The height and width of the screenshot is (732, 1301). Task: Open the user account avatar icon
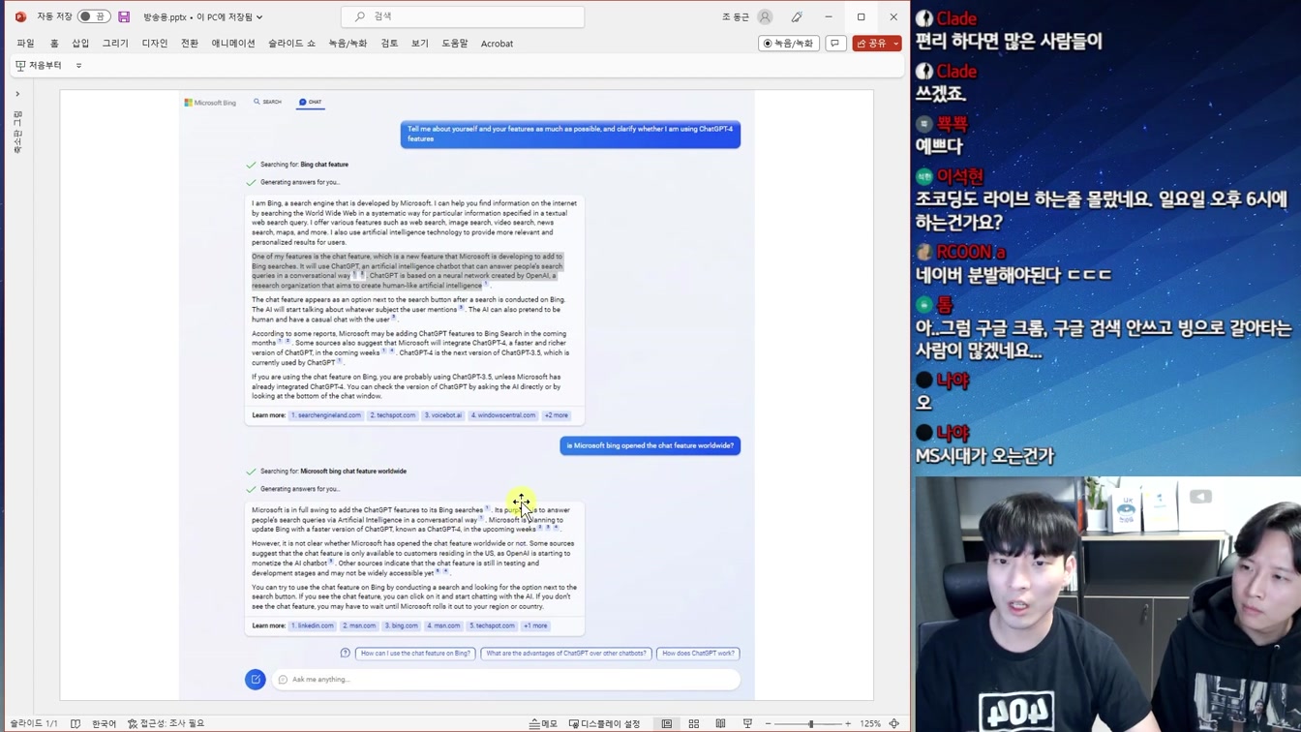765,16
